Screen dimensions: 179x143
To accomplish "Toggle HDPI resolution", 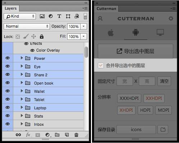I will pos(145,110).
